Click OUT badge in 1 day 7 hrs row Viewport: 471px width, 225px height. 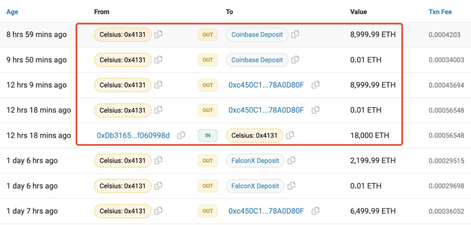pyautogui.click(x=208, y=211)
